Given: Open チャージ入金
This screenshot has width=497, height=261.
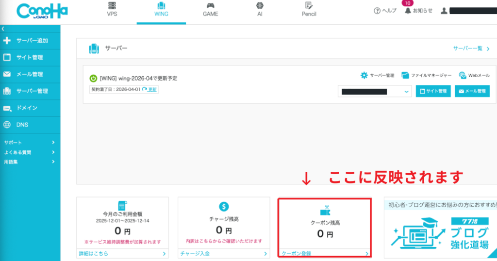Looking at the screenshot, I should pyautogui.click(x=224, y=253).
